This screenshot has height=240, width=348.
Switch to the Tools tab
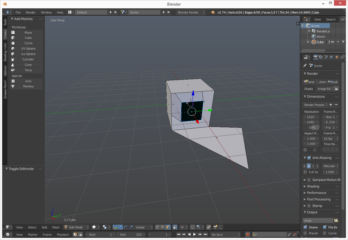click(5, 22)
